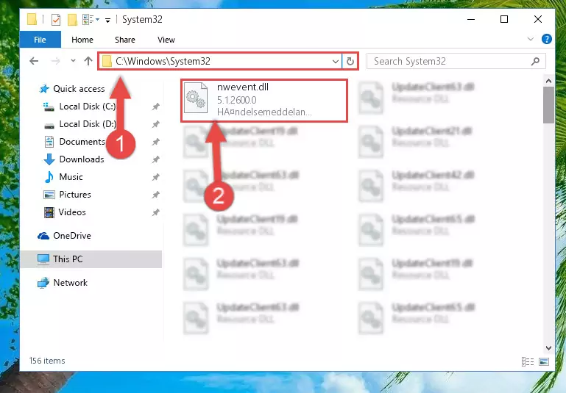Open Help with the blue question icon
This screenshot has width=566, height=393.
coord(547,39)
